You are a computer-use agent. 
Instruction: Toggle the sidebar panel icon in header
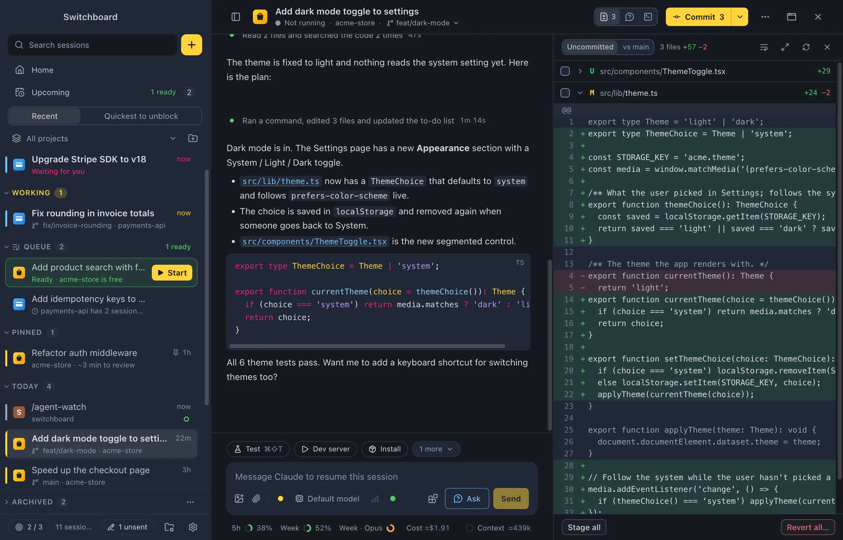coord(236,17)
